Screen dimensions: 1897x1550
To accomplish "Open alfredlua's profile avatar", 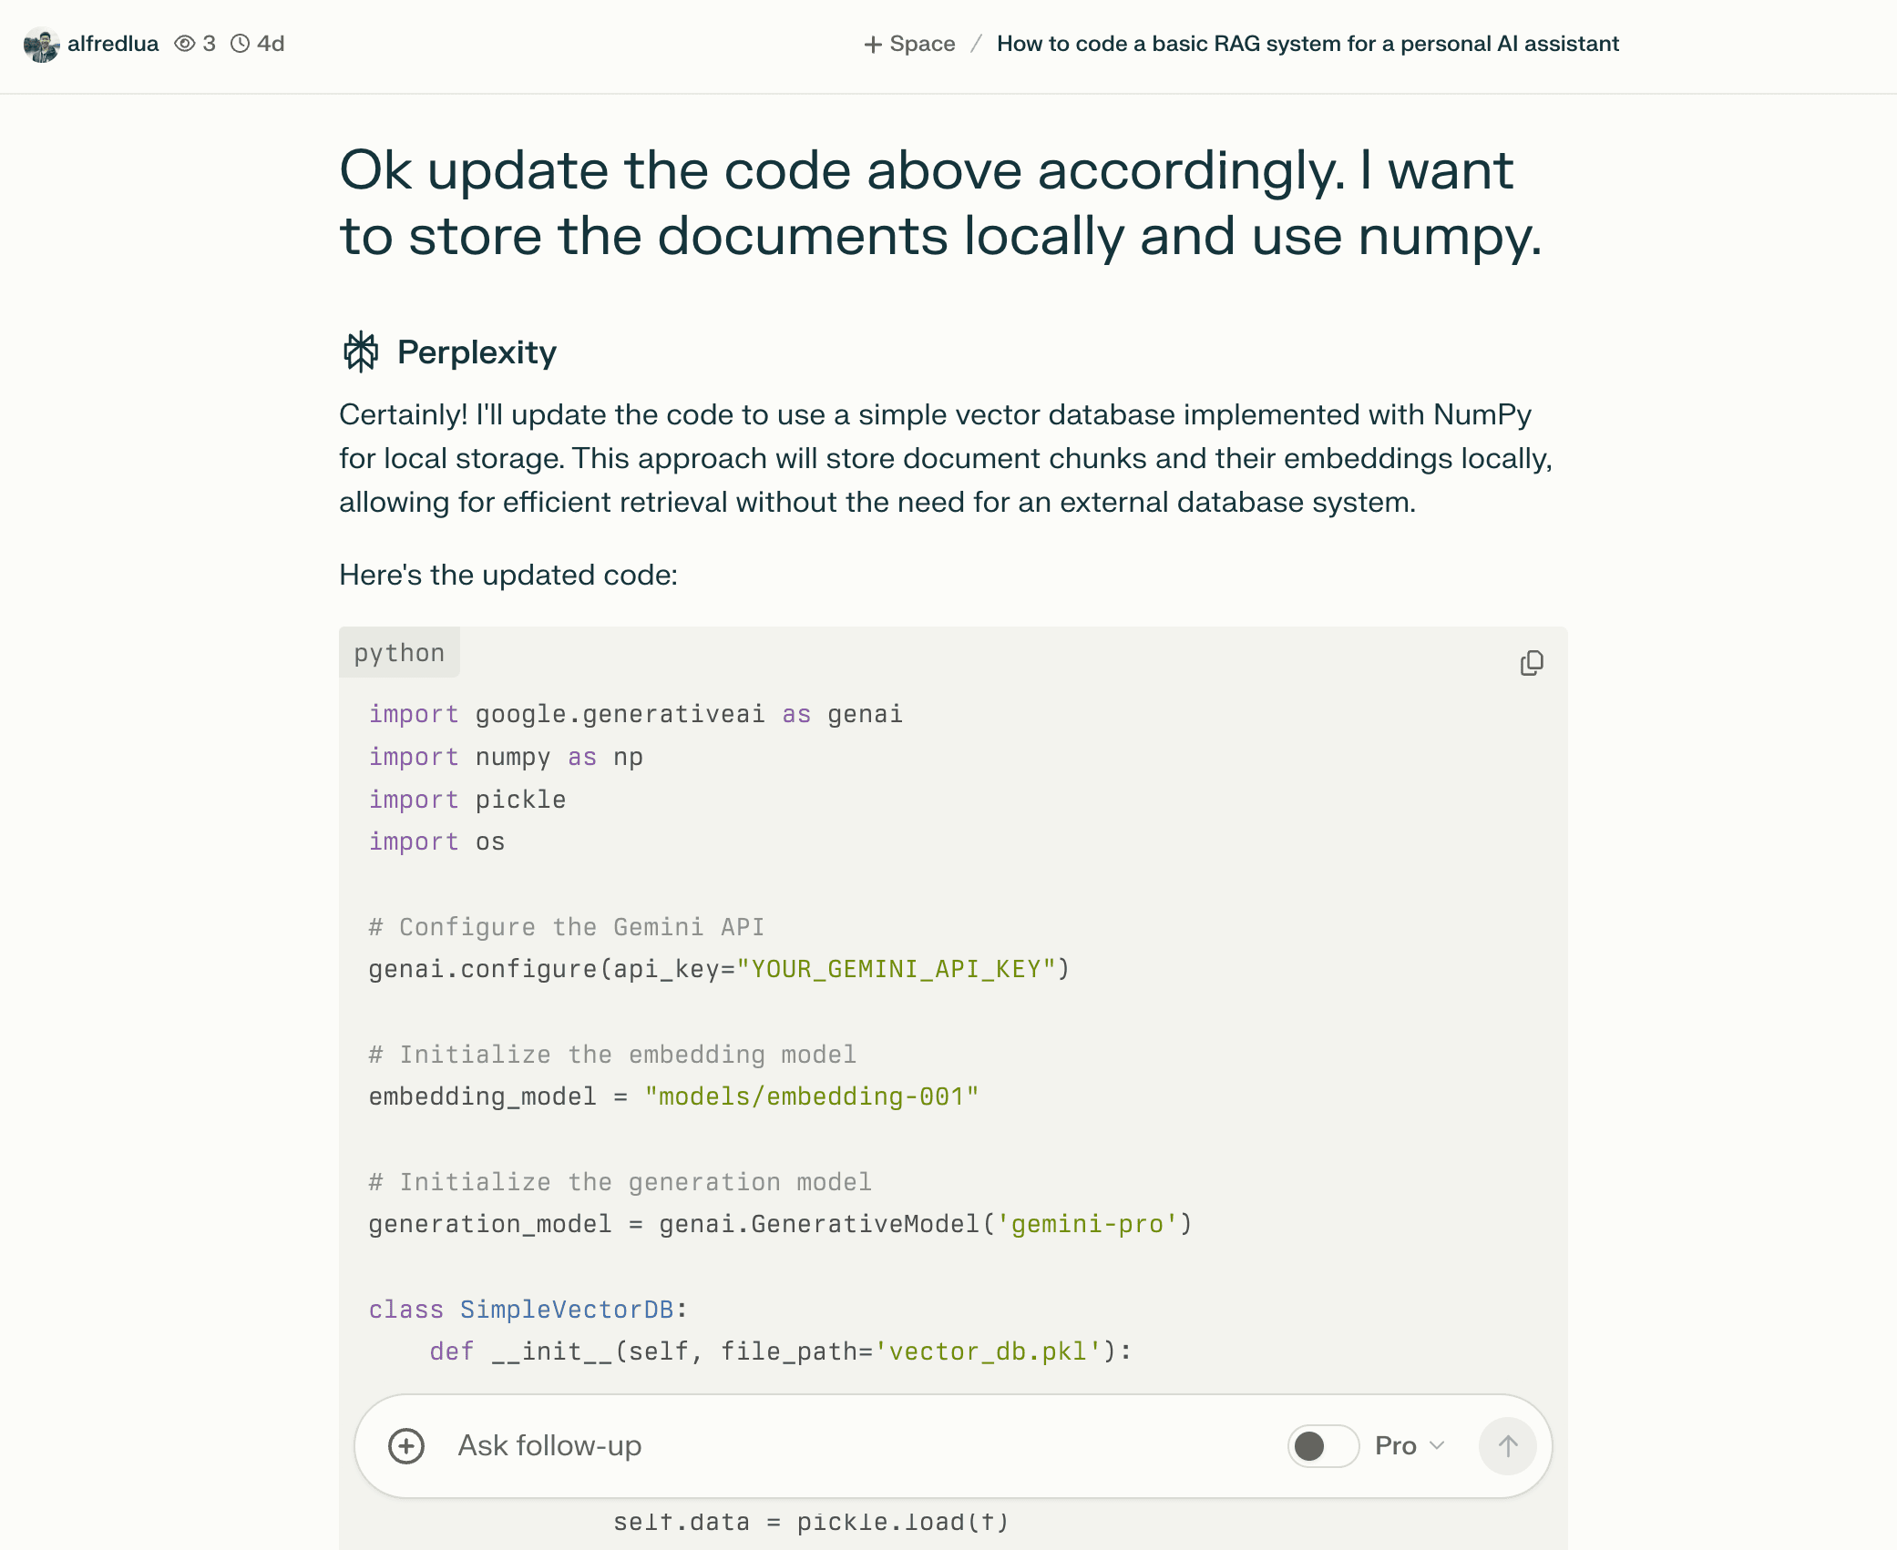I will [x=41, y=45].
